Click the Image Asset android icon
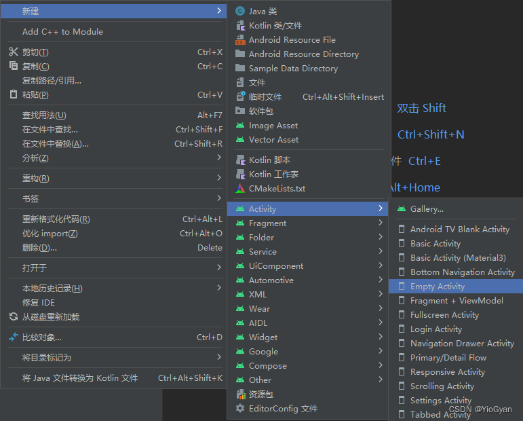The height and width of the screenshot is (421, 523). 240,126
